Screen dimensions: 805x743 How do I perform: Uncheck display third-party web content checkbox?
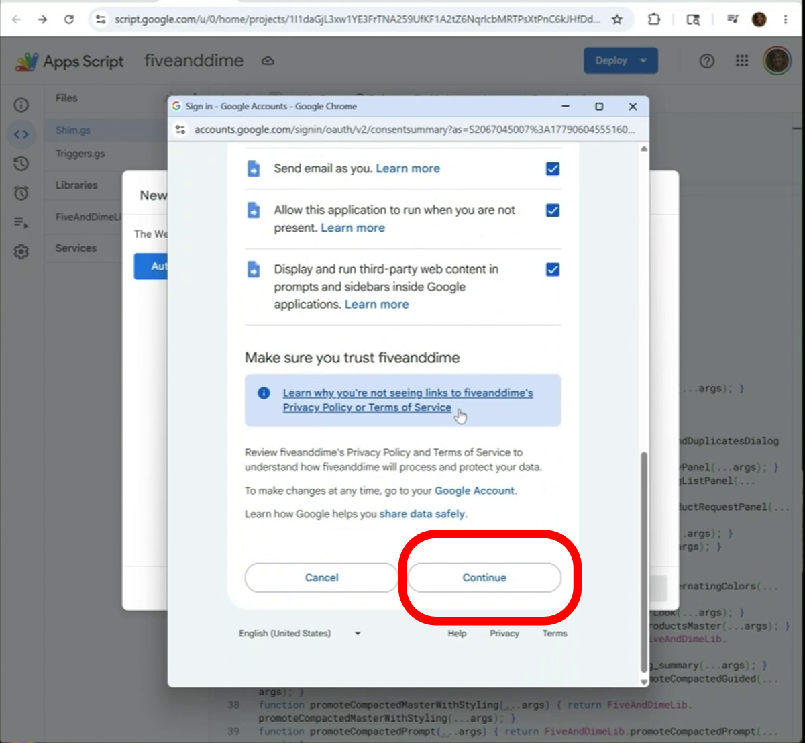tap(553, 269)
